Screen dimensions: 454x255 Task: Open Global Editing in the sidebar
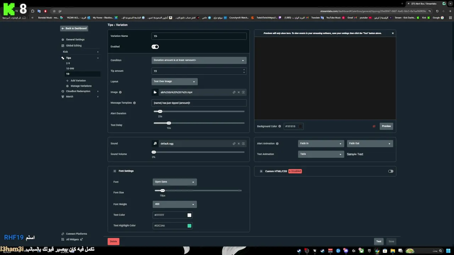(x=74, y=46)
